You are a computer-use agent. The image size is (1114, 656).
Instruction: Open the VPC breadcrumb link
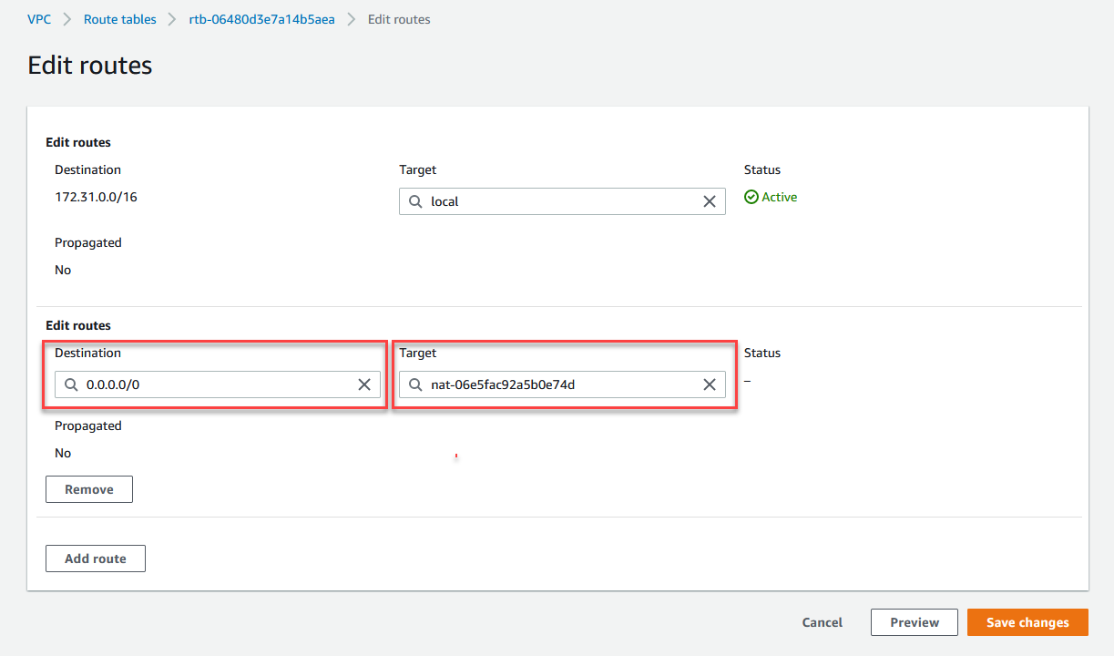[x=39, y=19]
